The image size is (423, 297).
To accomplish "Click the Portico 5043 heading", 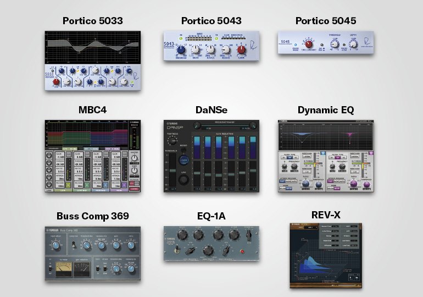I will [x=211, y=21].
